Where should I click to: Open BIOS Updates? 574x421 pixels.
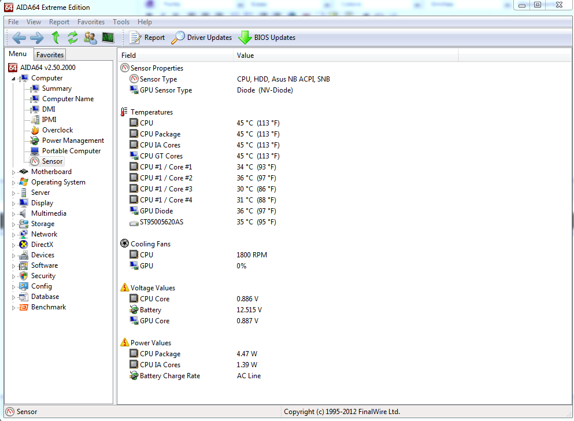[267, 38]
